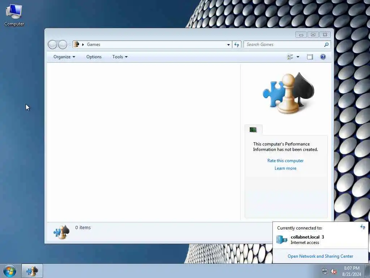
Task: Click the taskbar clock showing 8:07 PM
Action: click(351, 271)
